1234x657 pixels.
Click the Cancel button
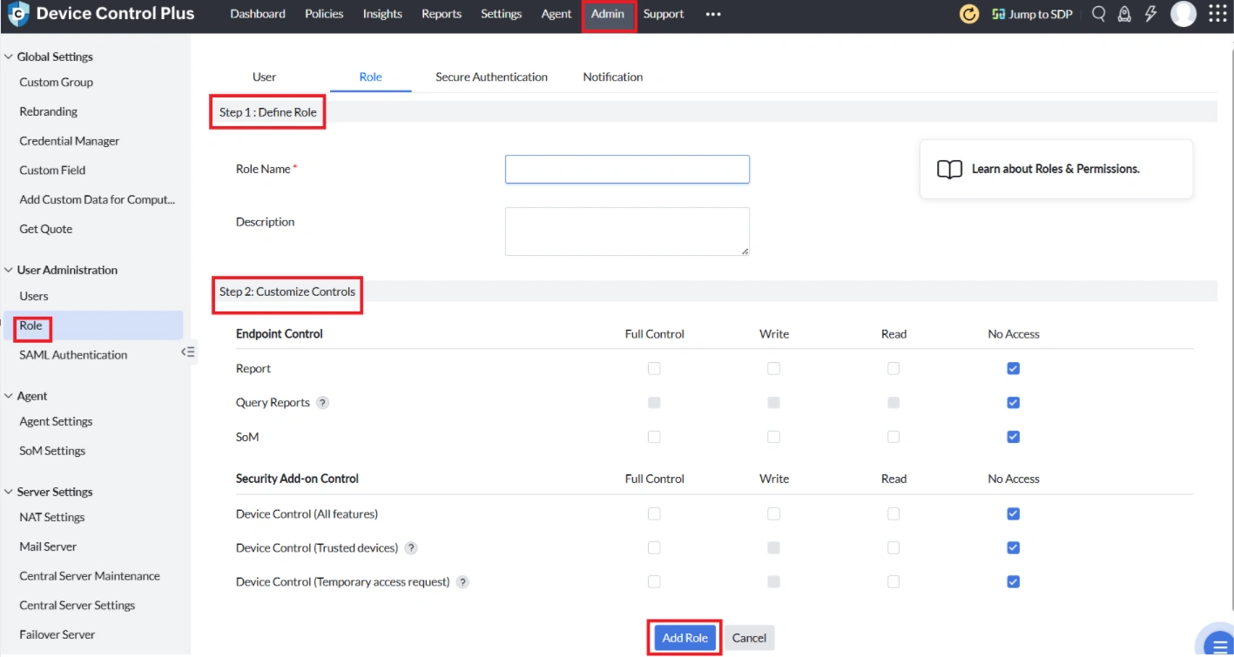click(x=749, y=638)
